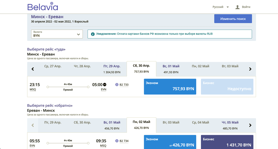This screenshot has width=278, height=149.
Task: Click the previous dates arrow for outbound flight
Action: [33, 69]
